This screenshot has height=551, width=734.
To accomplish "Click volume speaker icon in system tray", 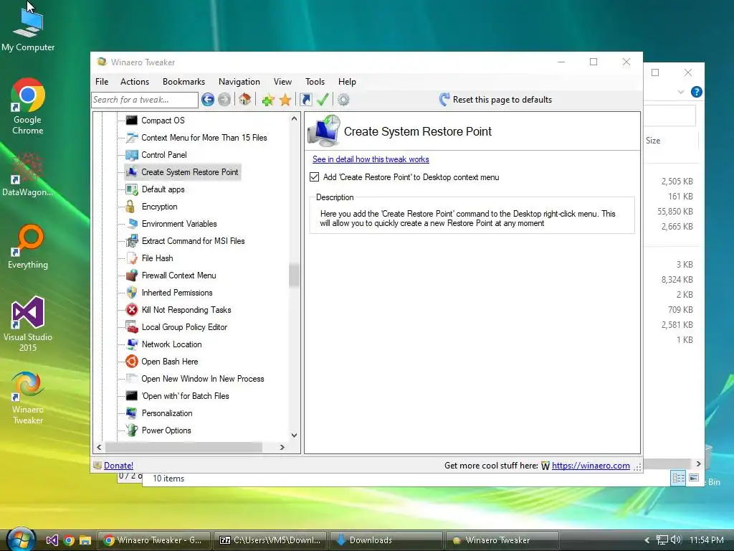I will pyautogui.click(x=675, y=540).
